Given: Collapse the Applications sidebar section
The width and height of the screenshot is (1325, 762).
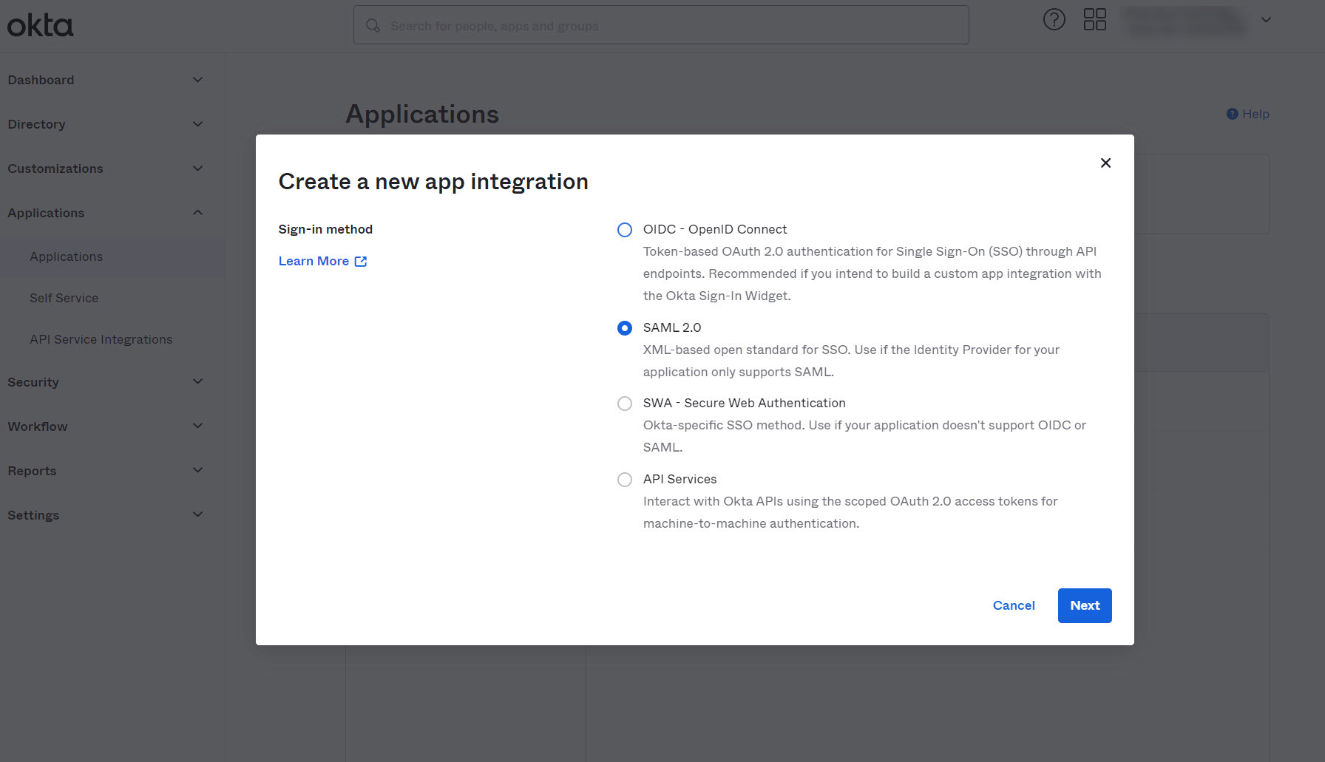Looking at the screenshot, I should pos(197,213).
